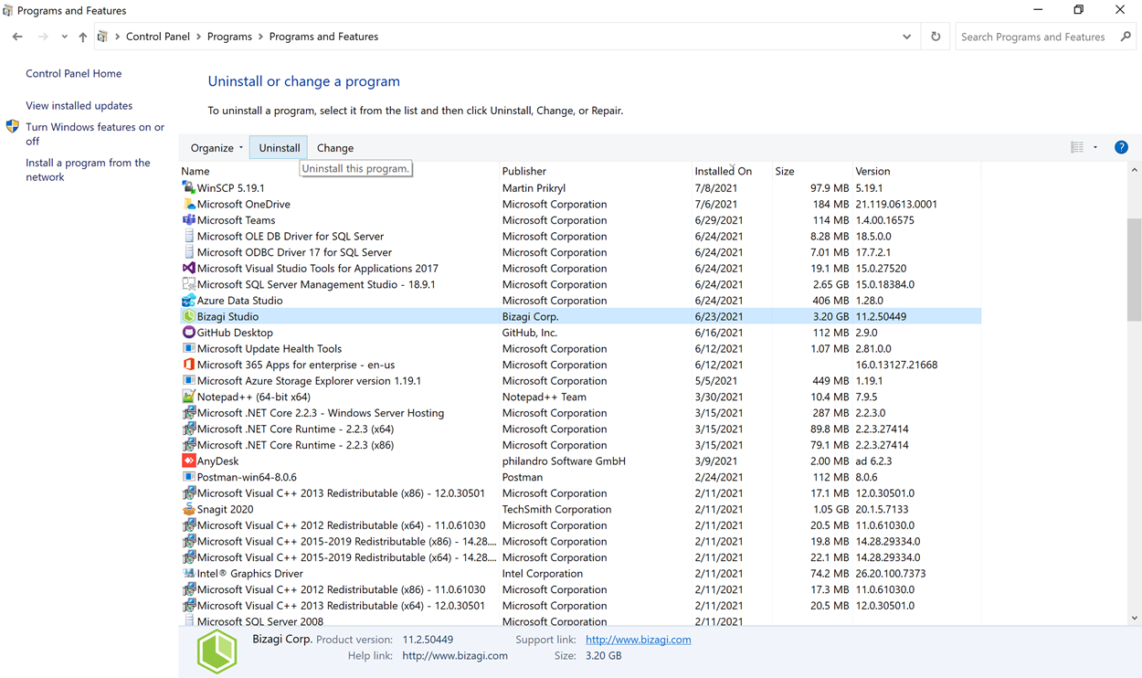Open Install a program from the network
This screenshot has width=1142, height=678.
point(88,170)
